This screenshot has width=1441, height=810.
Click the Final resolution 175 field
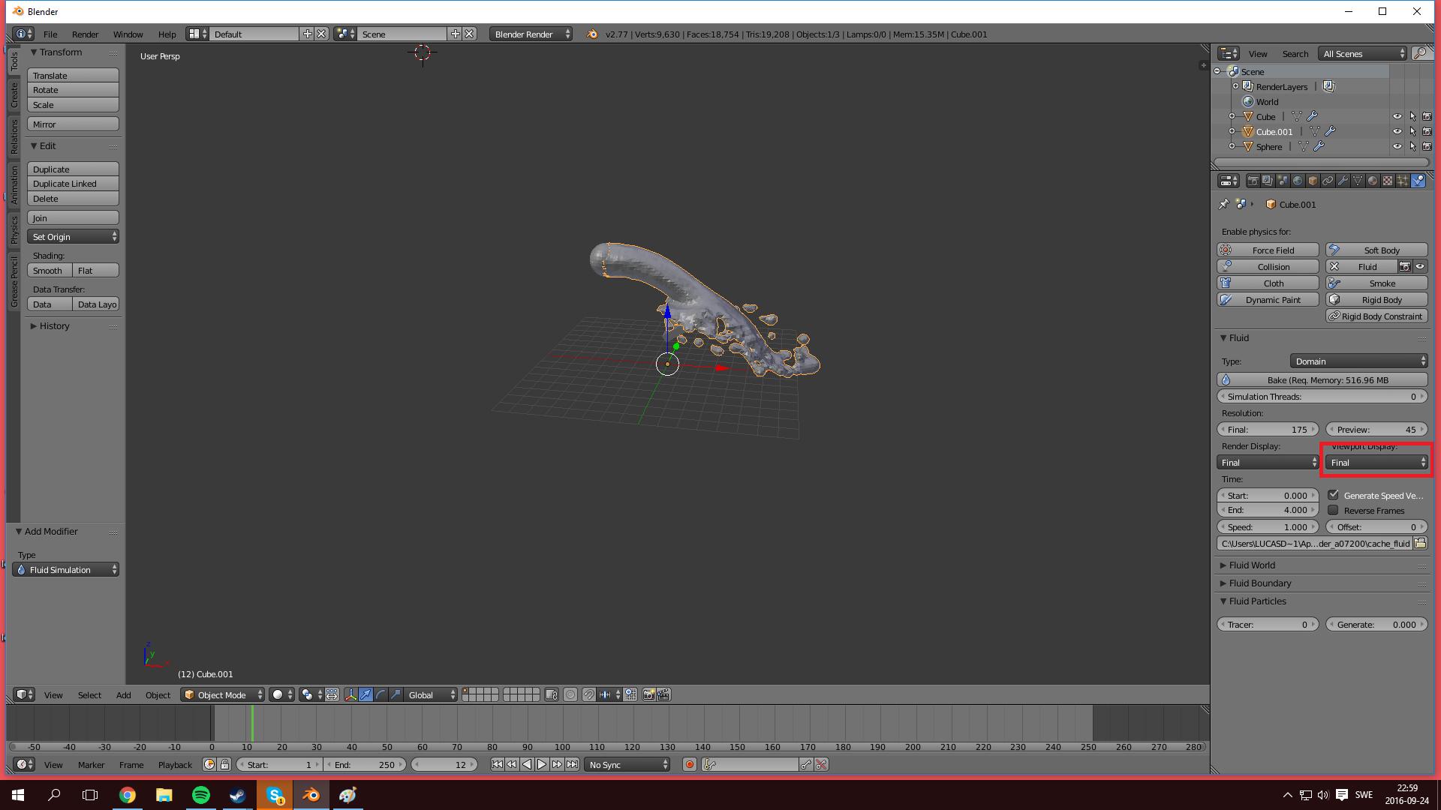tap(1267, 430)
